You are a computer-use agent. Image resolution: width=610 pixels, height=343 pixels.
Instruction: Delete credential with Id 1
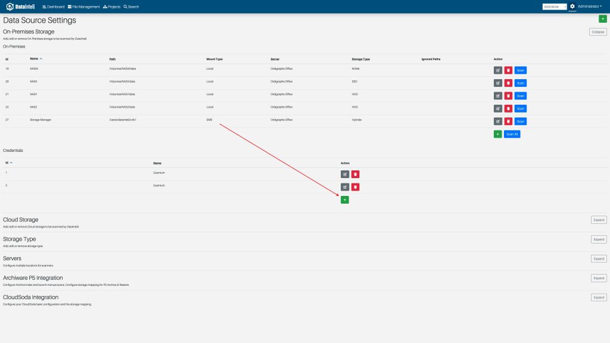coord(355,174)
